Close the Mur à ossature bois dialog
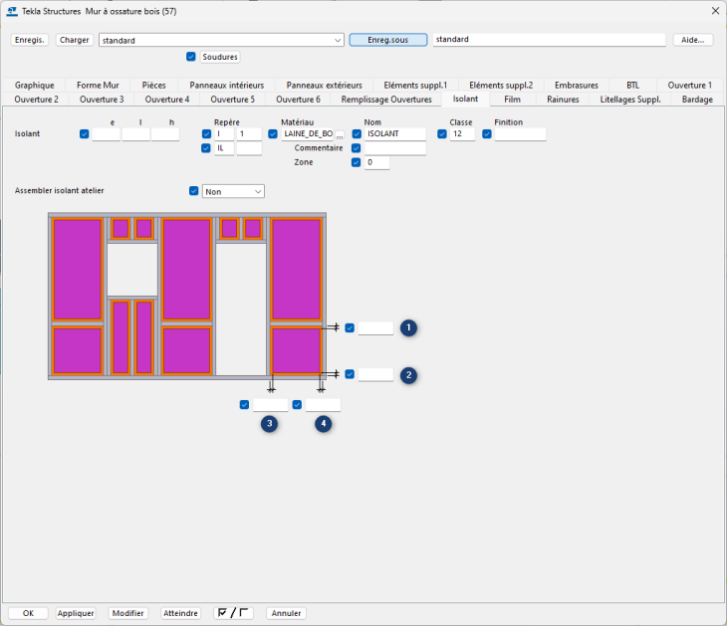This screenshot has height=626, width=727. click(x=714, y=10)
